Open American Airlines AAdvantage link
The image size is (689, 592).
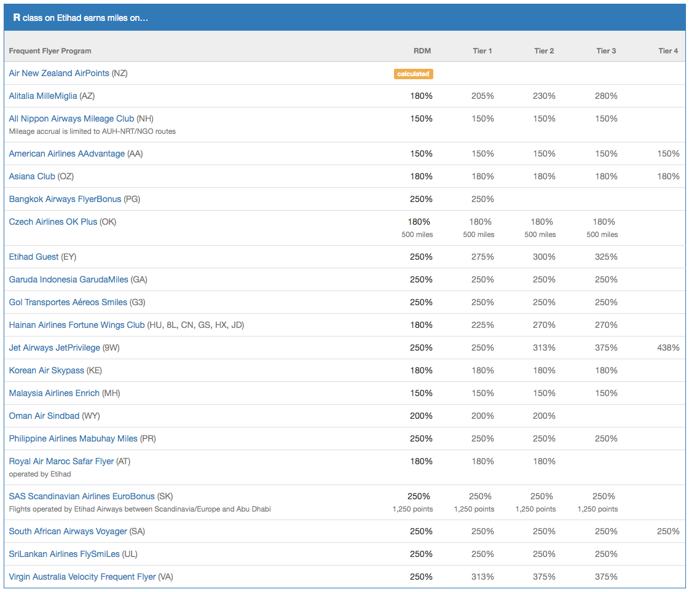click(66, 154)
